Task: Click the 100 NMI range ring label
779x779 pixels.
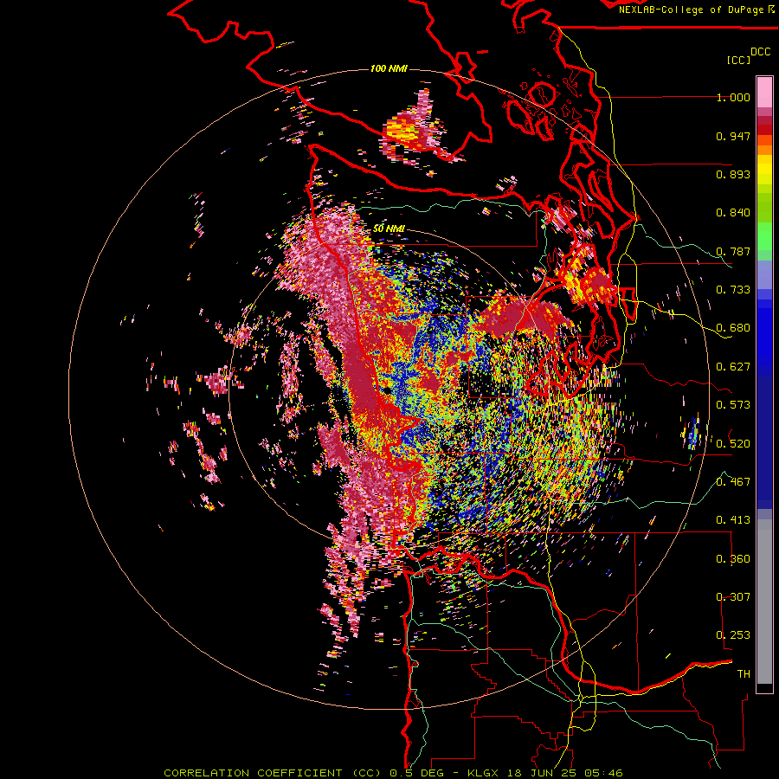Action: click(389, 68)
